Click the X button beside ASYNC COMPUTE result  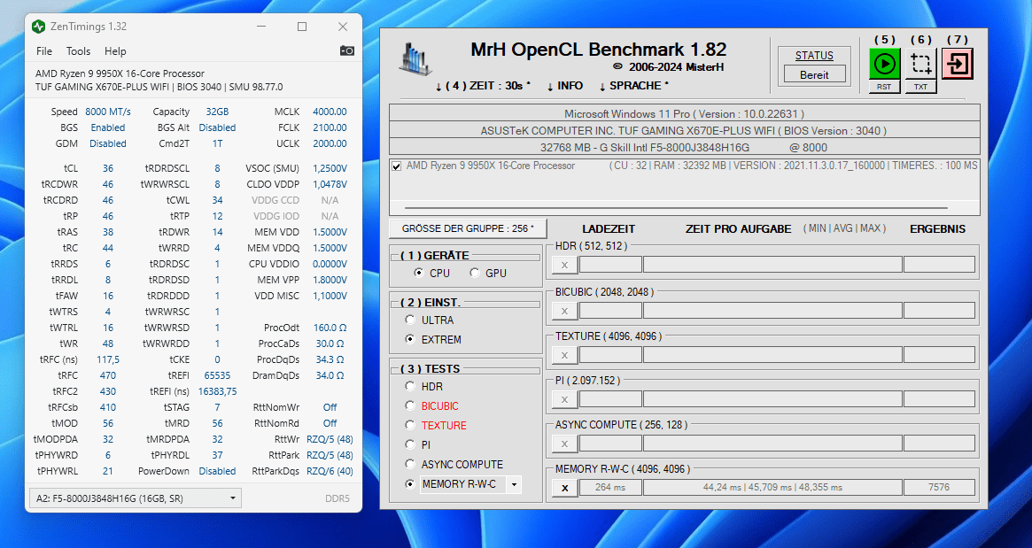point(564,444)
